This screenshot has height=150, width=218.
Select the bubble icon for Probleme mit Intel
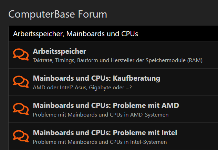click(x=21, y=136)
